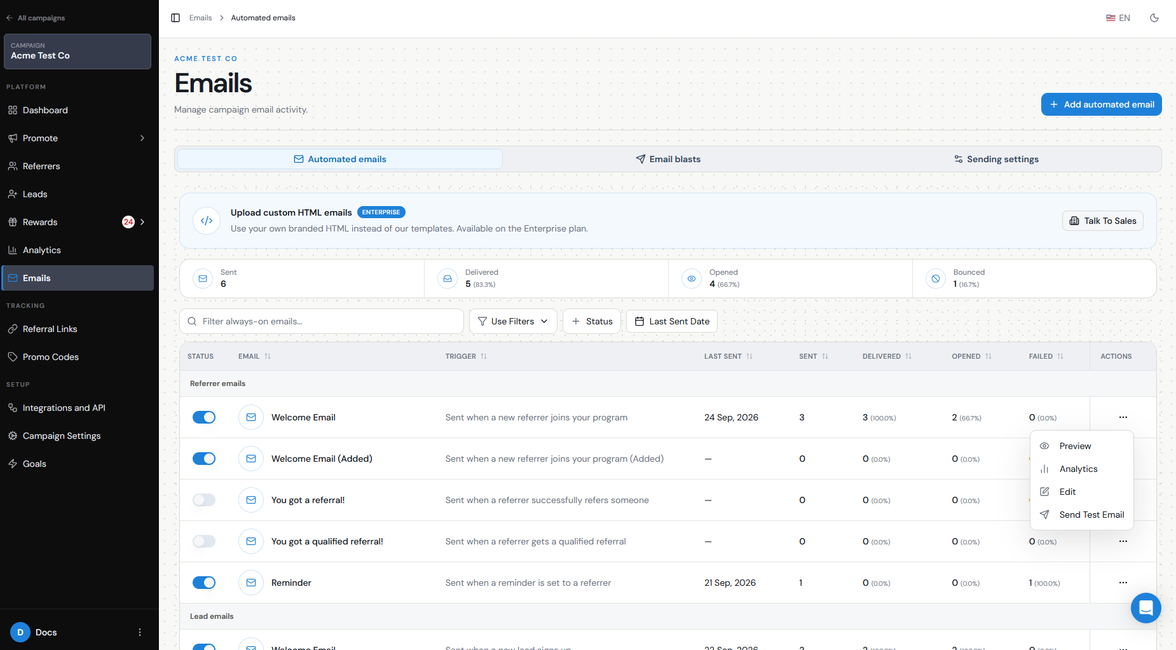Go back to All campaigns
The width and height of the screenshot is (1176, 650).
point(36,18)
